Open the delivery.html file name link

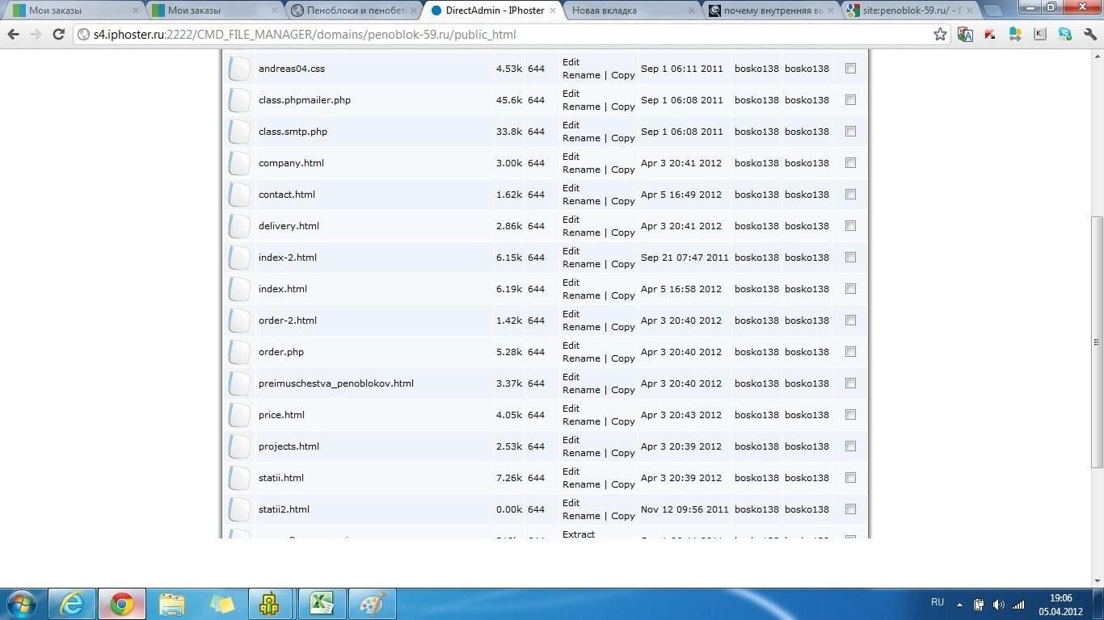289,226
